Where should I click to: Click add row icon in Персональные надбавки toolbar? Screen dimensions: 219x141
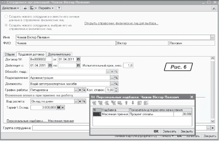coord(95,103)
